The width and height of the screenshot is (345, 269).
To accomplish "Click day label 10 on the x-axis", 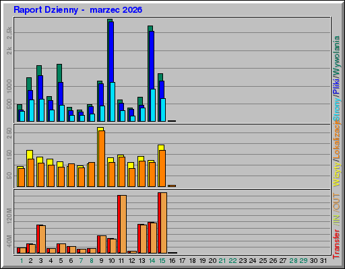I will pos(111,261).
